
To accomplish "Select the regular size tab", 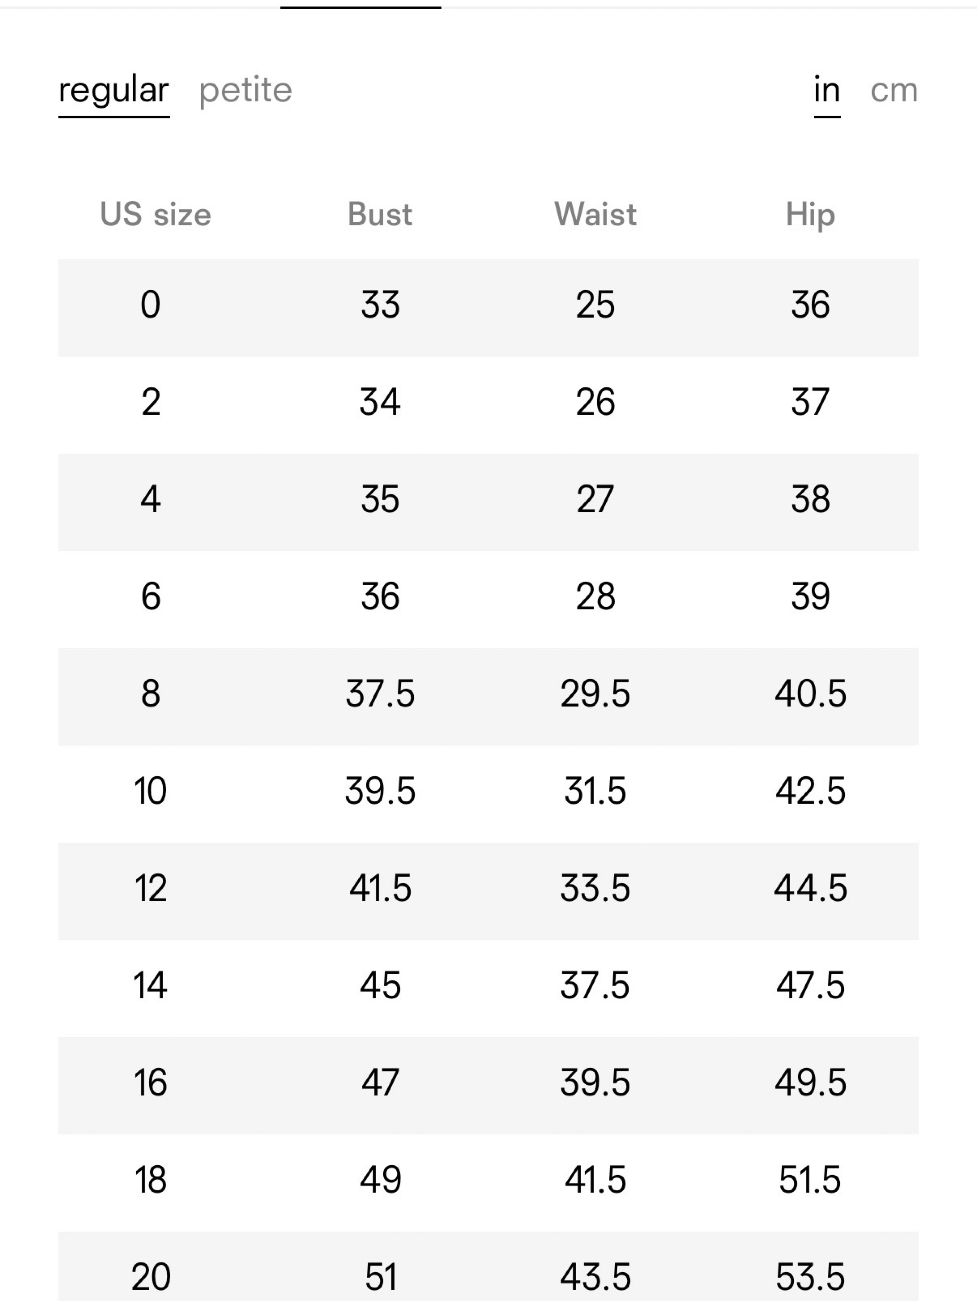I will [x=114, y=92].
